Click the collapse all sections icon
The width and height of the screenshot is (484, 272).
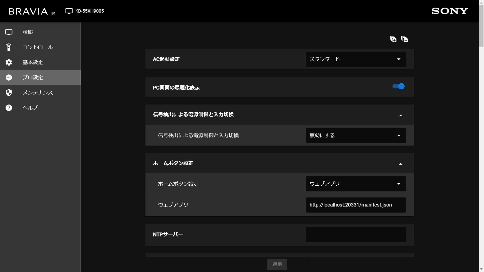coord(404,39)
